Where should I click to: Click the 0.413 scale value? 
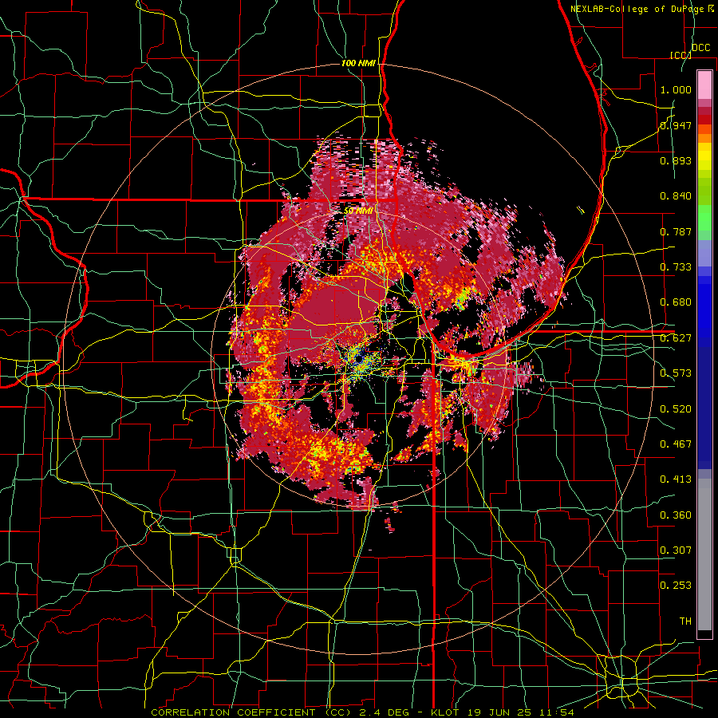click(x=676, y=479)
